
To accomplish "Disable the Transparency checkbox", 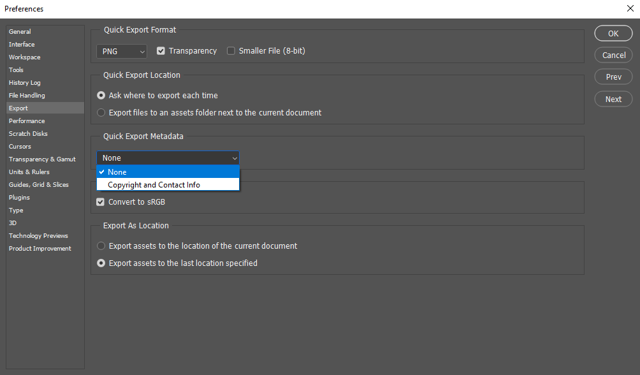I will click(x=161, y=50).
